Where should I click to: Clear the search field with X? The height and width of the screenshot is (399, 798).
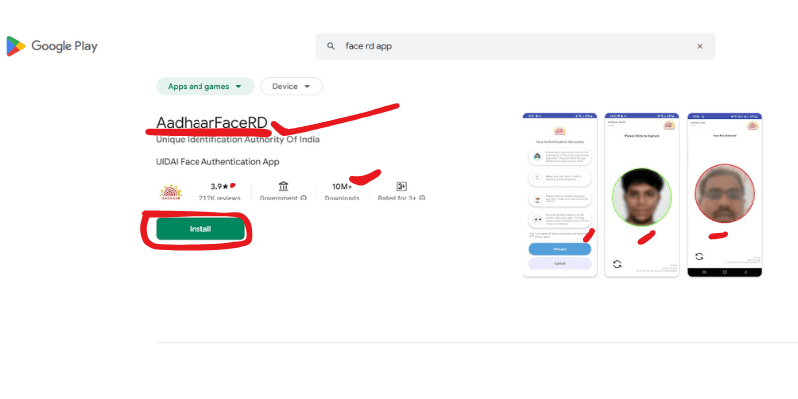700,46
